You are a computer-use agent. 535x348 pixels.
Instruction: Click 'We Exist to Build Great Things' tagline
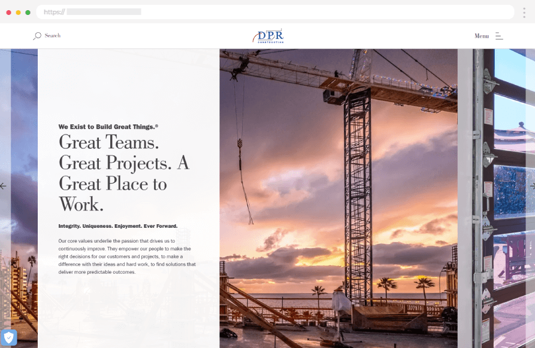point(108,127)
